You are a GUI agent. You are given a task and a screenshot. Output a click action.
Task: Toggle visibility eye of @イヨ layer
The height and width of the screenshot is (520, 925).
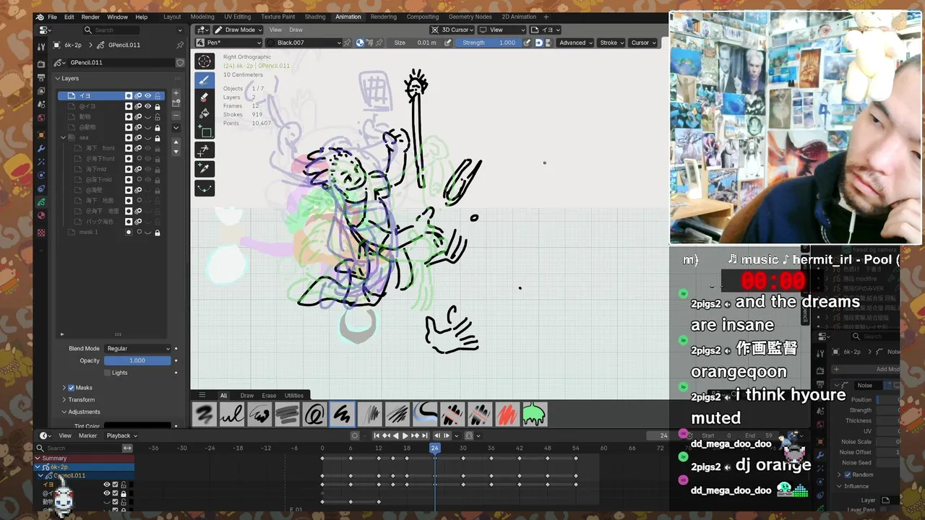click(x=147, y=106)
